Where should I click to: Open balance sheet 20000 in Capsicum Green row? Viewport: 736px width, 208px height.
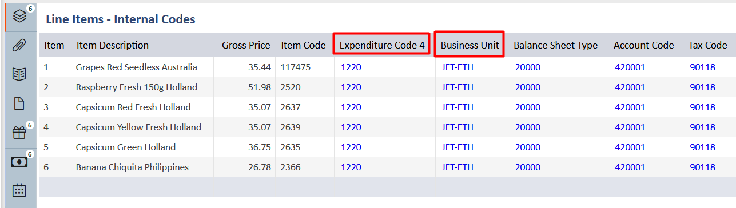(527, 147)
